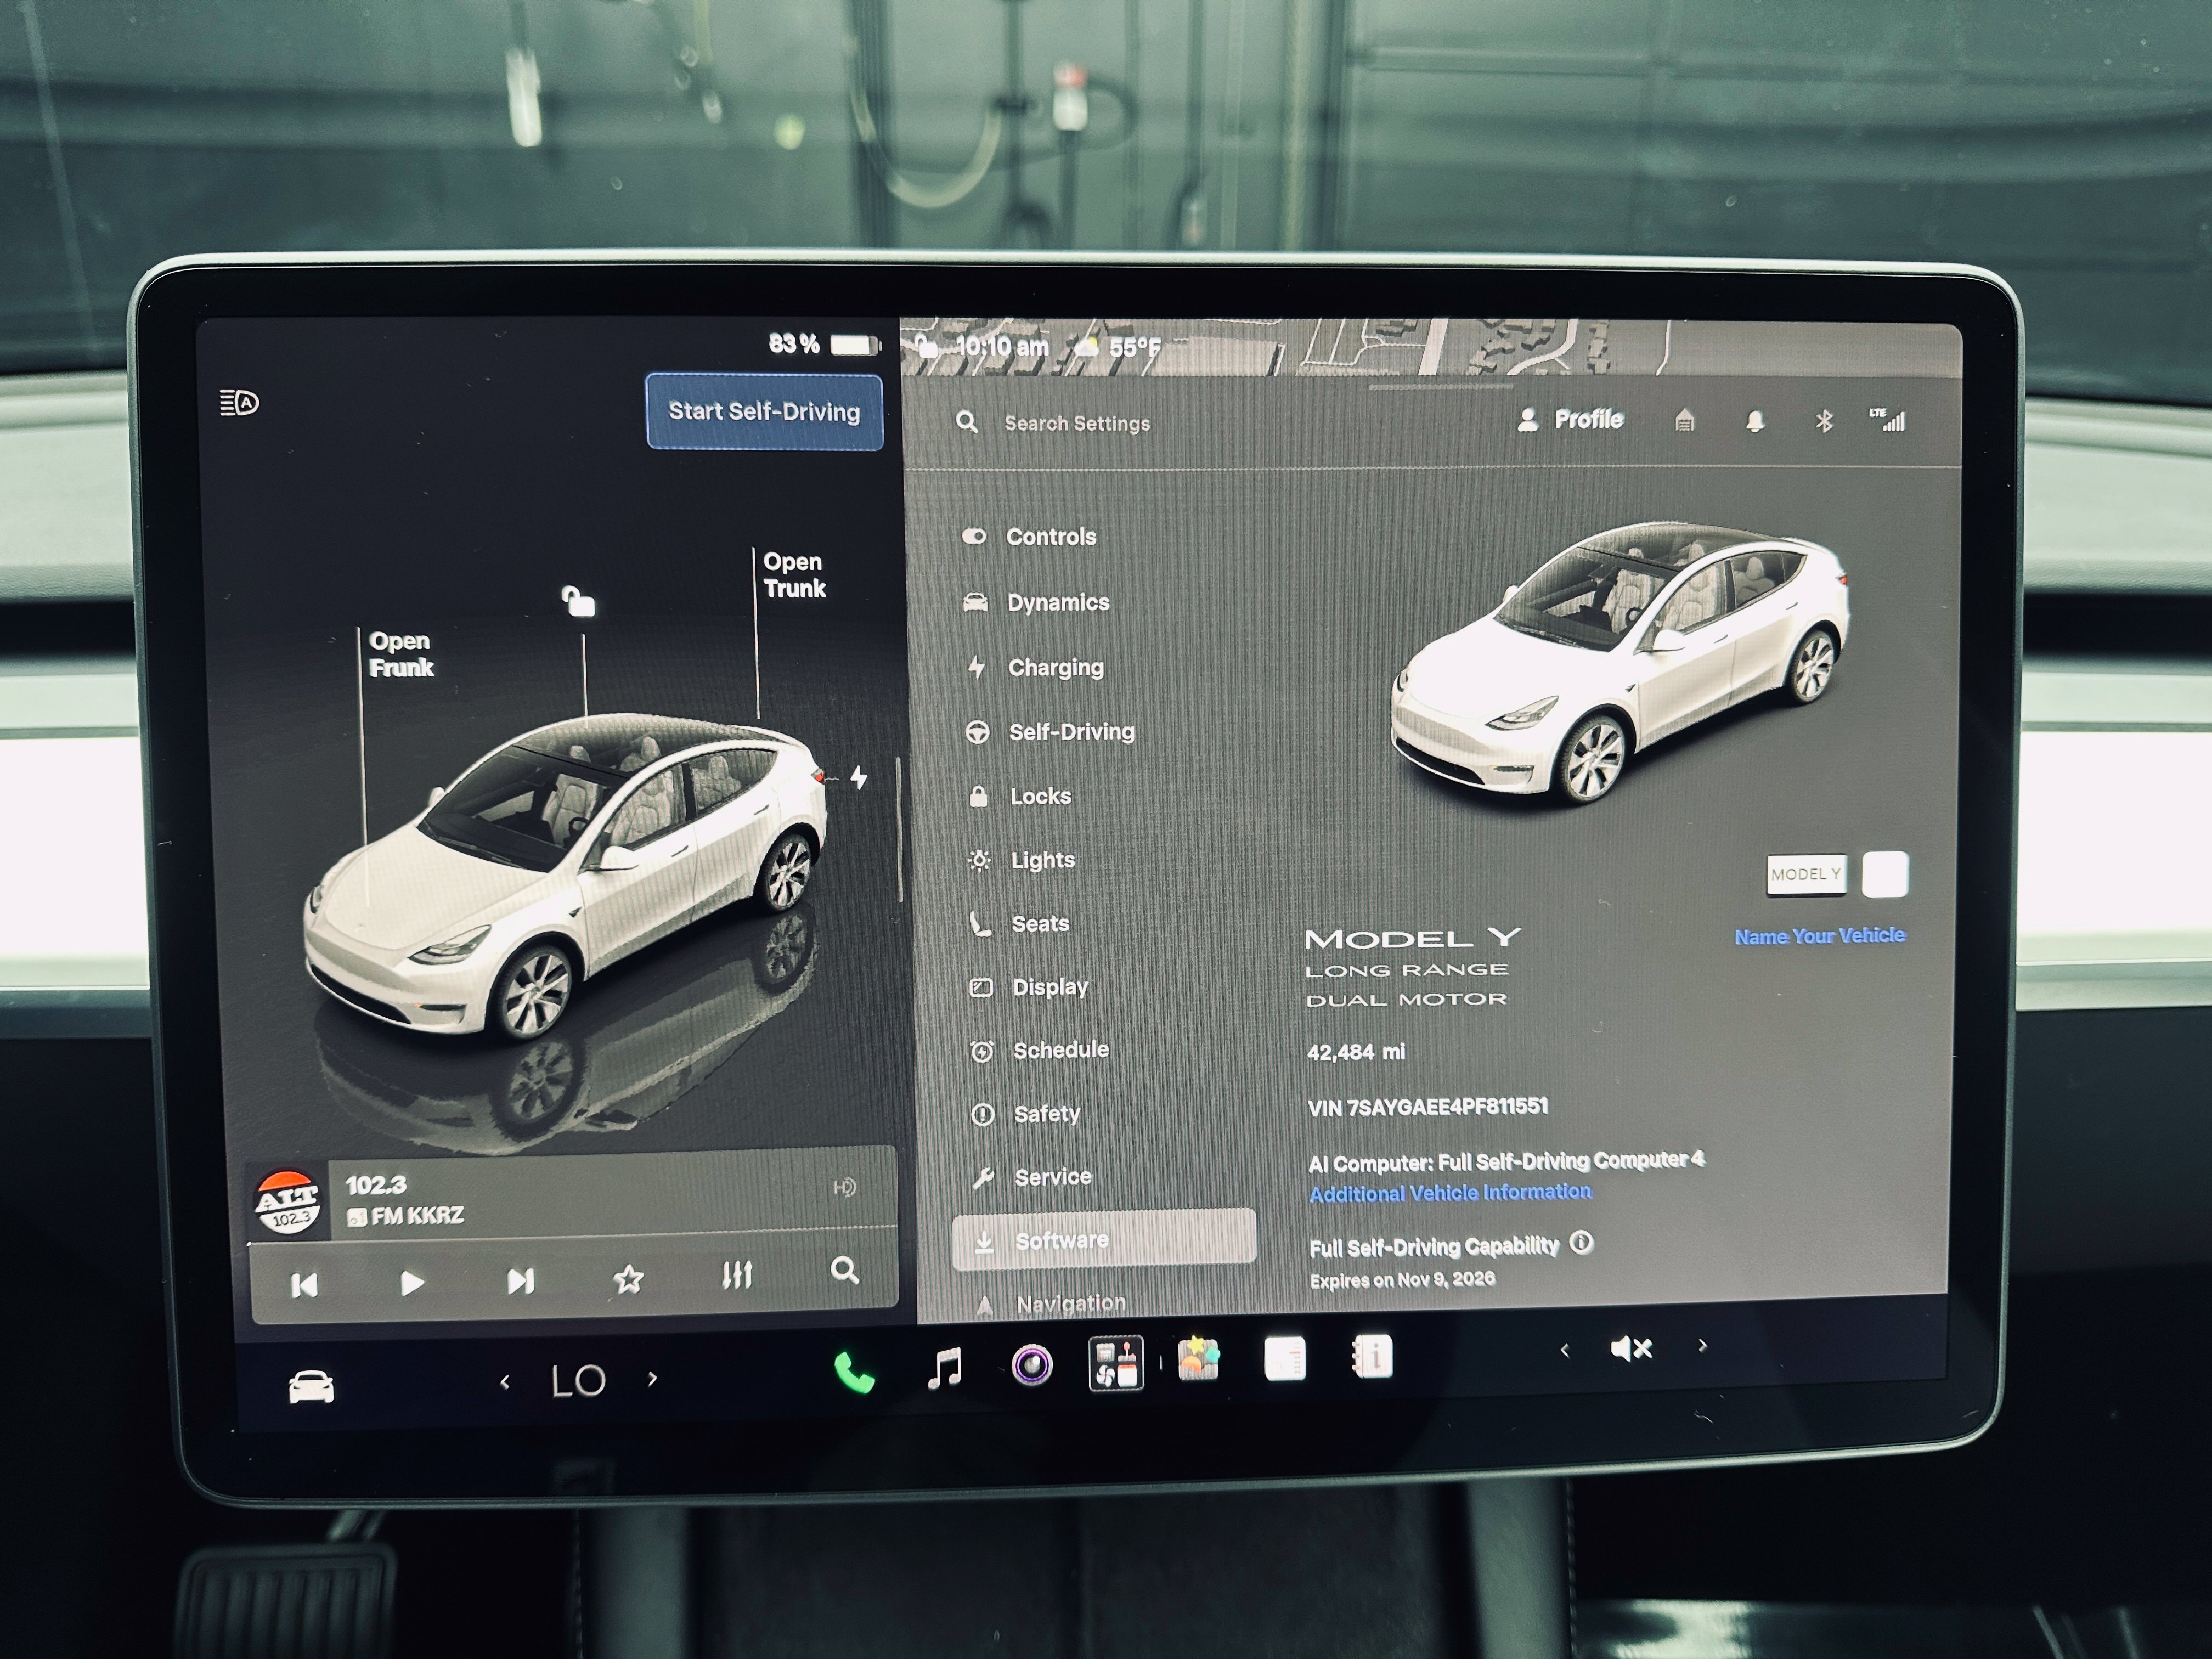Toggle HD radio icon
Image resolution: width=2212 pixels, height=1659 pixels.
(844, 1187)
